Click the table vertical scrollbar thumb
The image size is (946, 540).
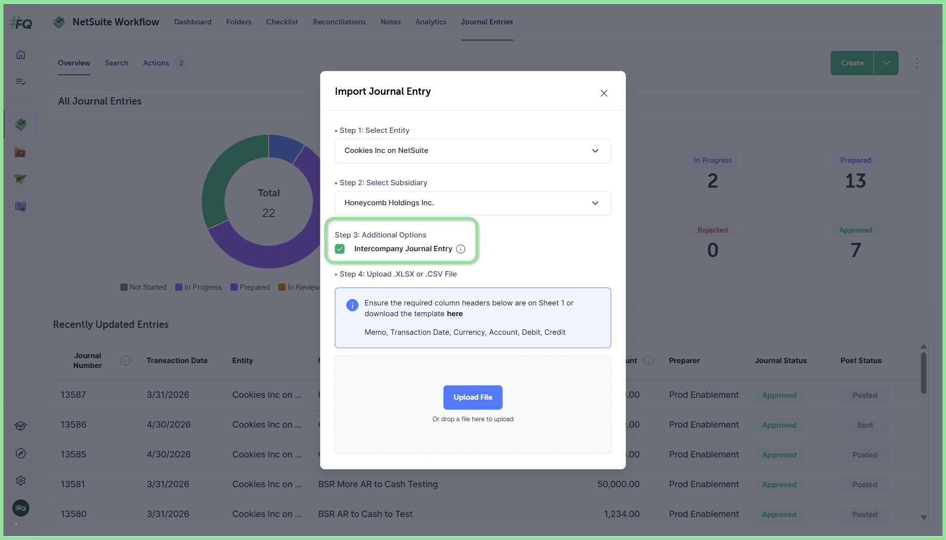[x=923, y=373]
